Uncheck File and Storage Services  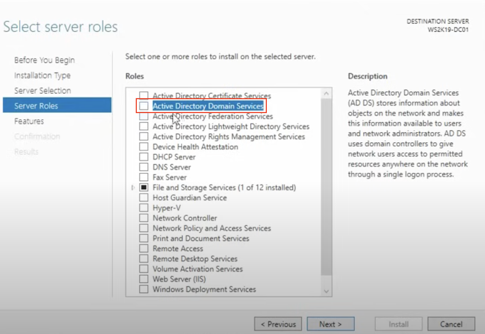click(x=144, y=187)
